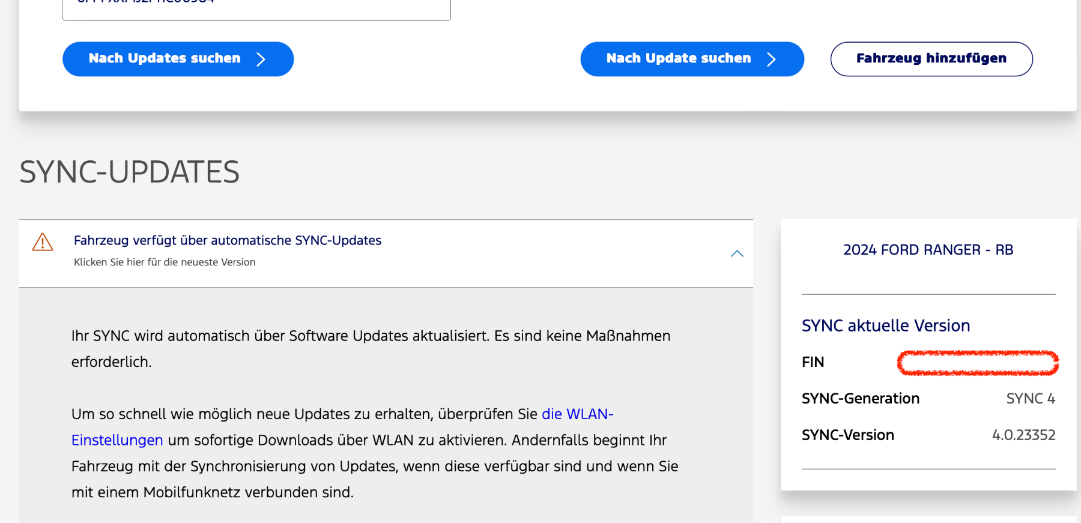This screenshot has height=523, width=1081.
Task: Click the left 'Nach Updates suchen' button label
Action: [x=165, y=58]
